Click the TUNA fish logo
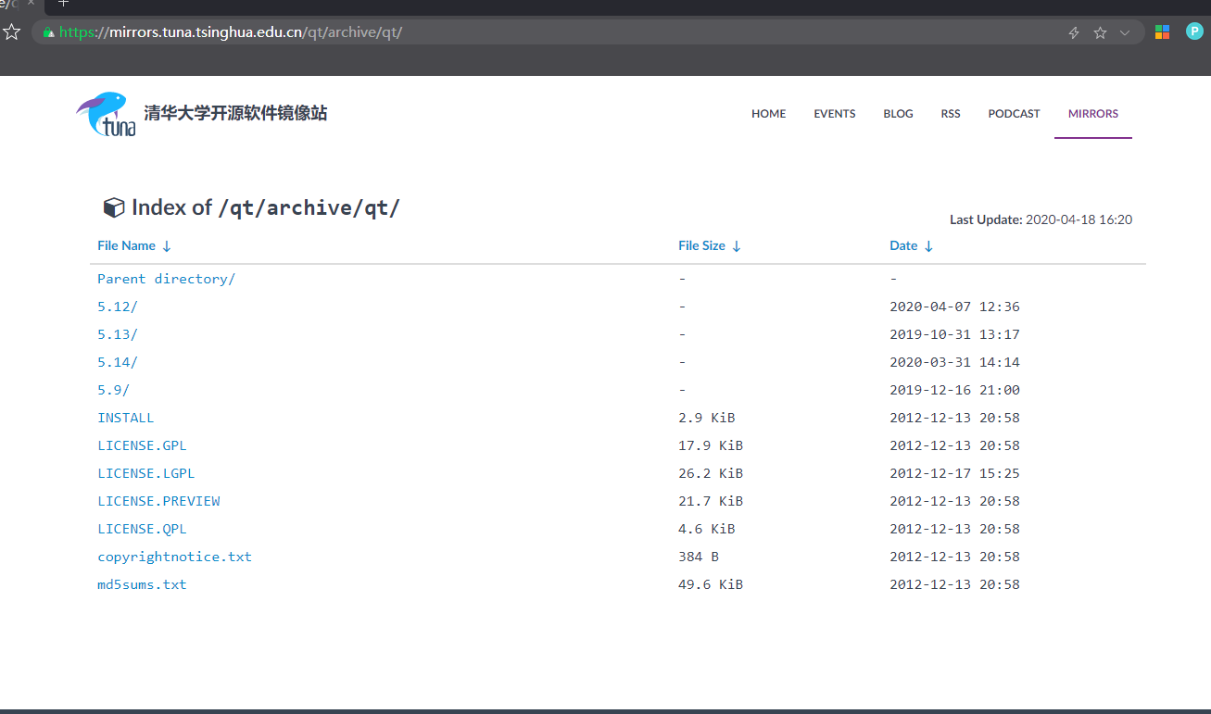Image resolution: width=1211 pixels, height=714 pixels. point(106,114)
